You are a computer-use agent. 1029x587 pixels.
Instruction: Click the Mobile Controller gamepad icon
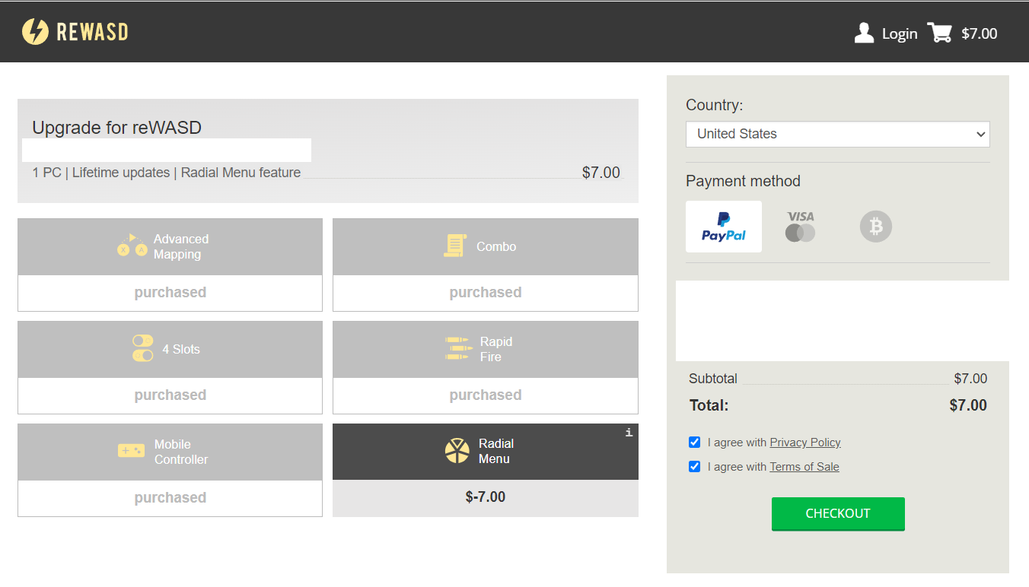(131, 451)
